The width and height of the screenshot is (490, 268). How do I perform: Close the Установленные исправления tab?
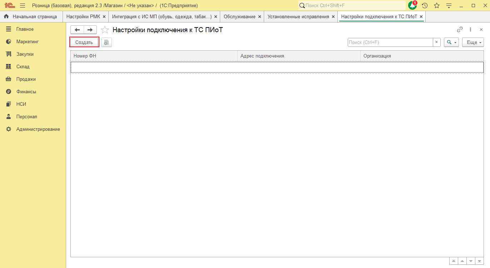click(333, 16)
